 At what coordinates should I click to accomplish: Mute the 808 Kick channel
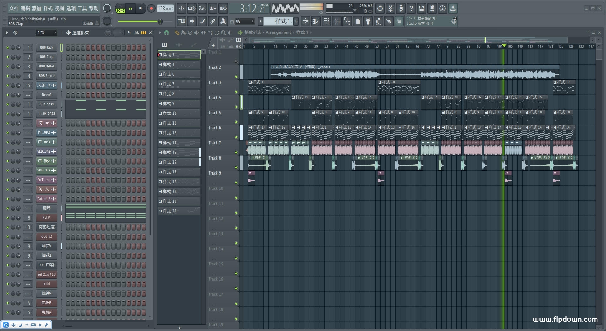click(x=8, y=48)
